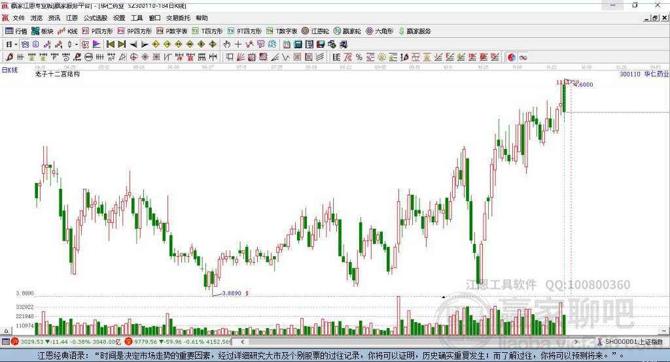Click SH000001 上证指数 in the status bar
Screen dimensions: 670x362
click(x=633, y=342)
